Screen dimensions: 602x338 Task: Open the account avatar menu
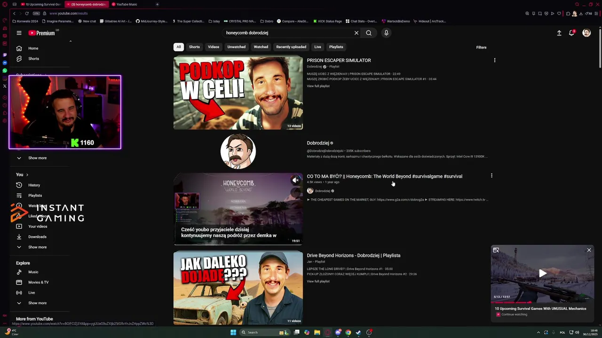586,33
